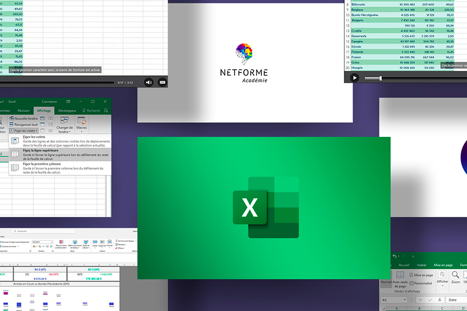
Task: Click the Afficher unhide window icon
Action: 43,131
